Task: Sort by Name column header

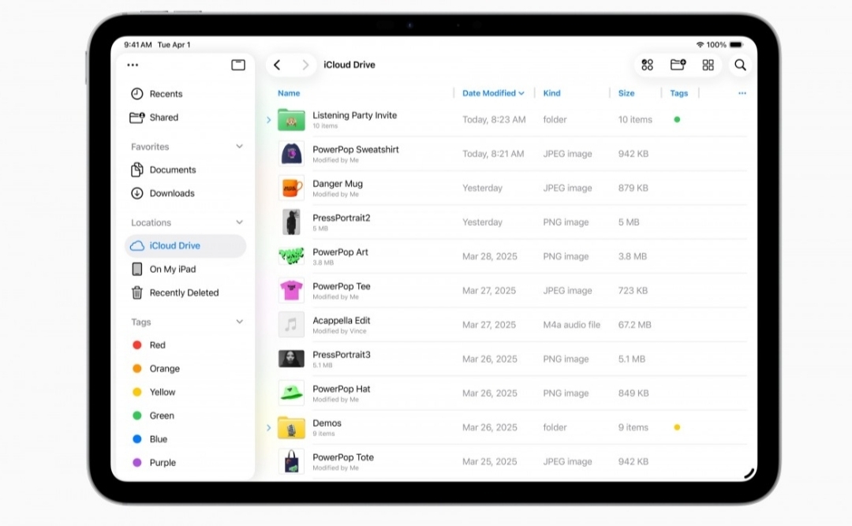Action: point(289,93)
